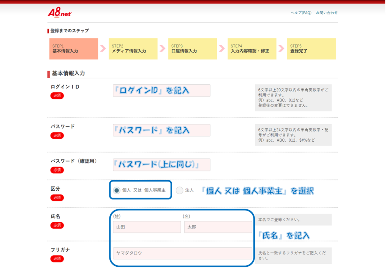Select STEP5 登録完了 step
The height and width of the screenshot is (269, 389).
pyautogui.click(x=311, y=49)
